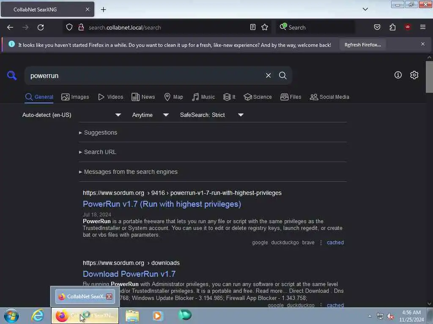Switch to the Map category
The image size is (433, 324).
[173, 97]
